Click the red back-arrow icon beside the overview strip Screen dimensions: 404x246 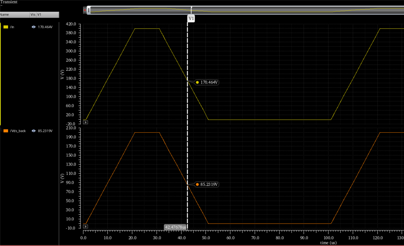(84, 10)
